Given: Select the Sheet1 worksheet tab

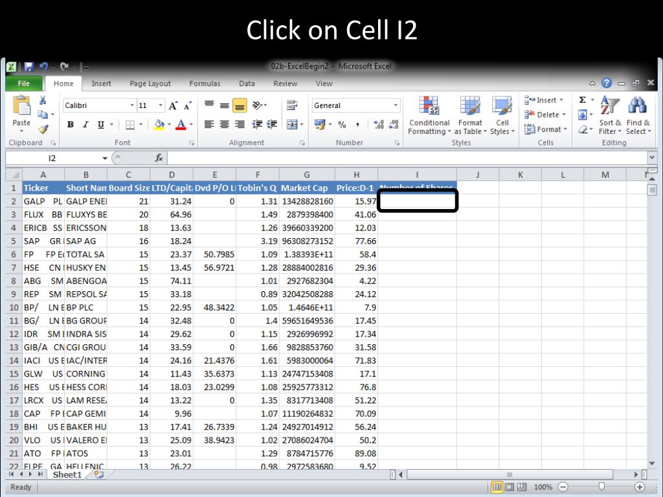Looking at the screenshot, I should click(67, 474).
